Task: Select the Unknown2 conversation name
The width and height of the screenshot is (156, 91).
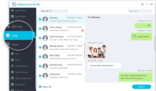Action: (55, 74)
